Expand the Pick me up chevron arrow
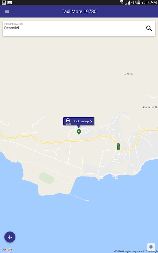Image resolution: width=158 pixels, height=253 pixels. coord(91,121)
